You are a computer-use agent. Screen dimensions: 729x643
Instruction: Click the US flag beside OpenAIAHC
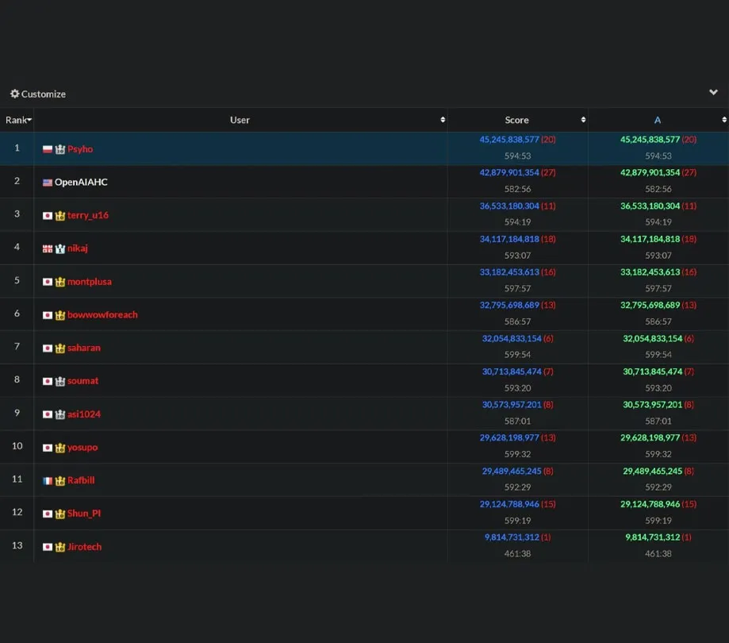(x=48, y=183)
